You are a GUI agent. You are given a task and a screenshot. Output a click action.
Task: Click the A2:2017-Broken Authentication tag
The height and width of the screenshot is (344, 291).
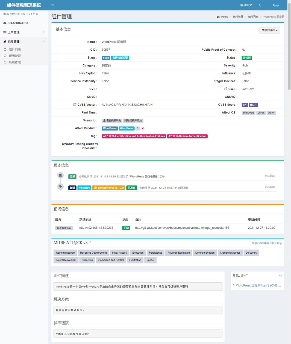pos(187,136)
